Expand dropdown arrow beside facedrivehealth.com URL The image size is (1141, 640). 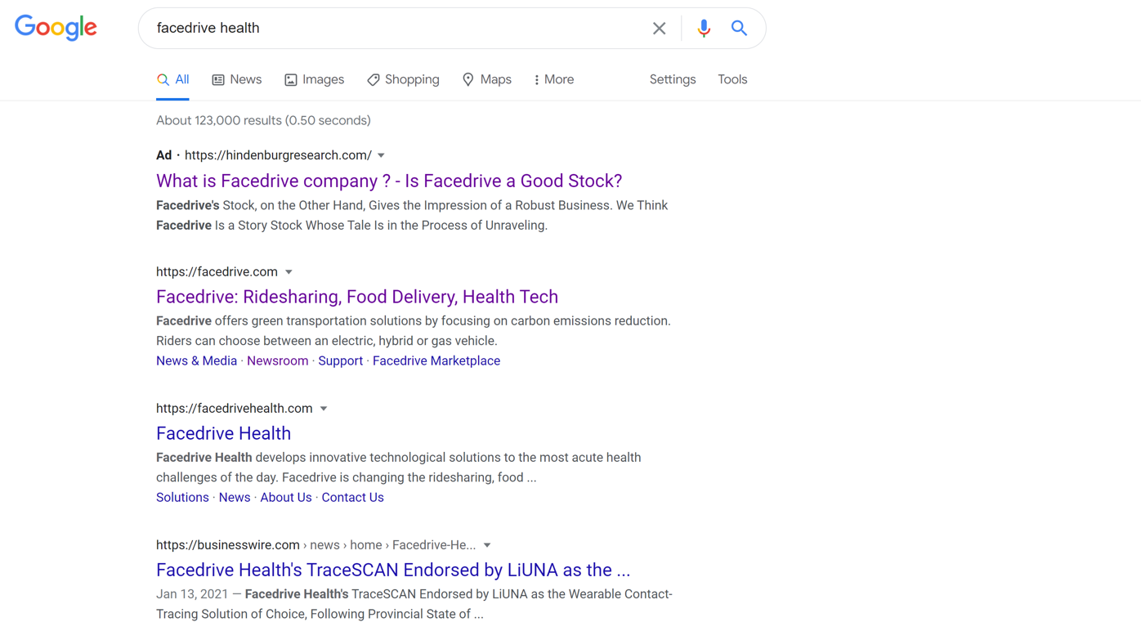coord(324,409)
